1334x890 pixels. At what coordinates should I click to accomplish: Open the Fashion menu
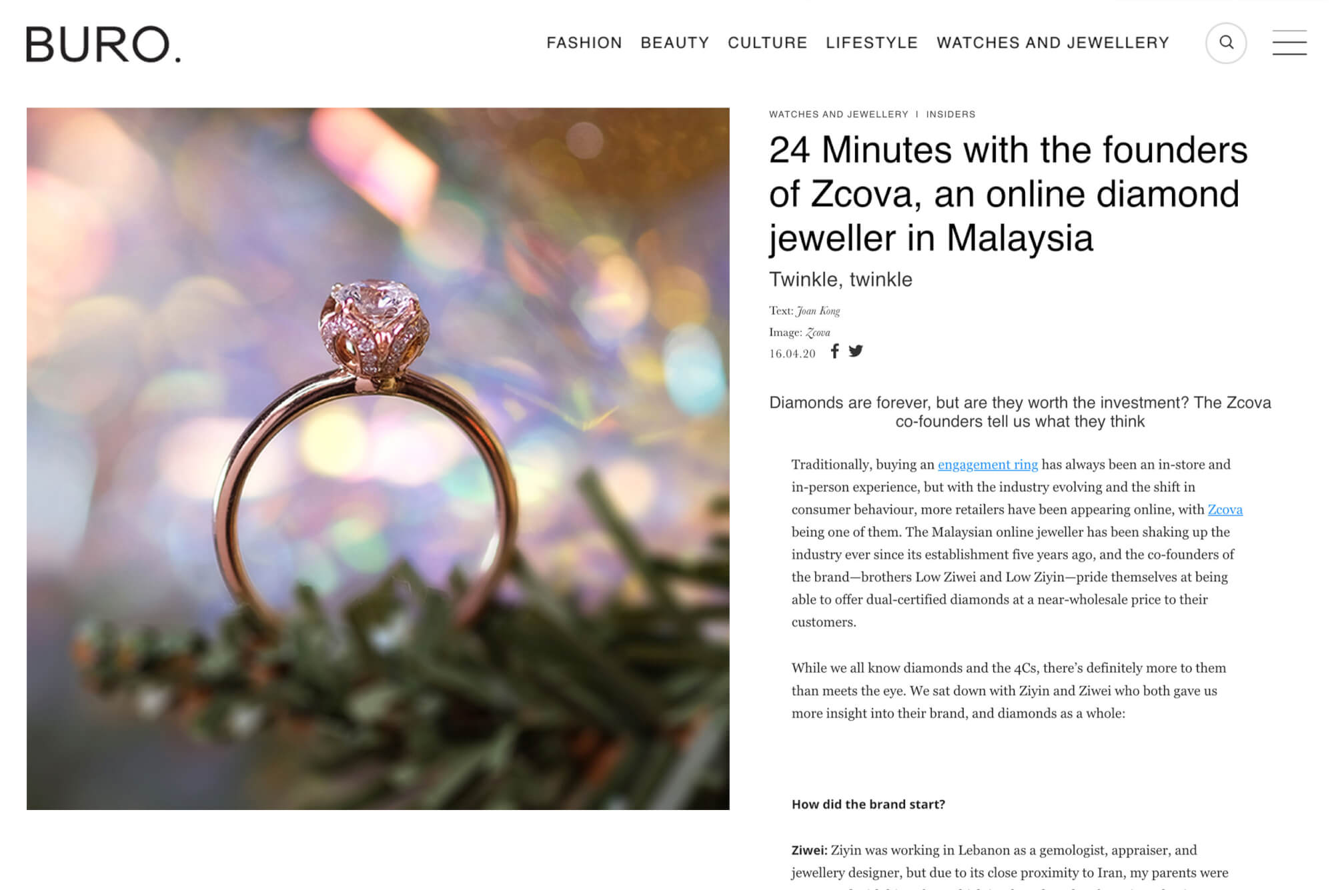pyautogui.click(x=584, y=43)
